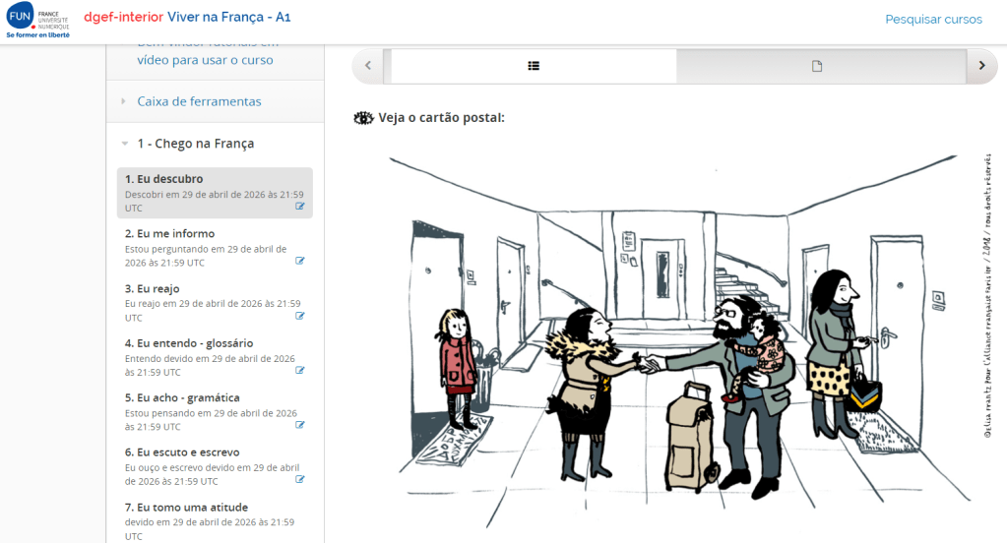Screen dimensions: 1007x543
Task: Select lesson 6. Eu escuto e escrevo
Action: (215, 466)
